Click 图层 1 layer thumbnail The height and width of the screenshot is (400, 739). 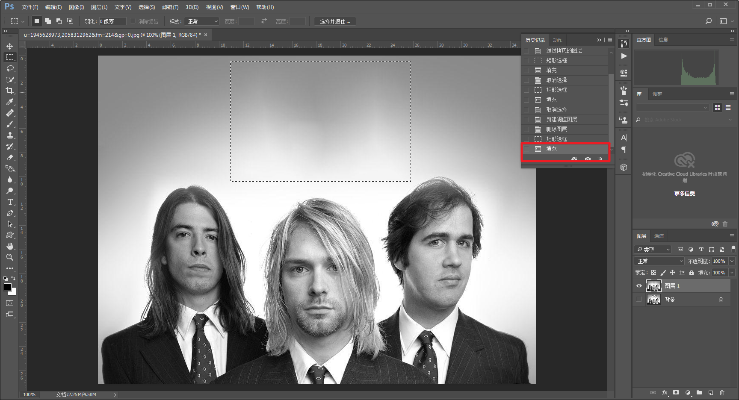pos(653,286)
